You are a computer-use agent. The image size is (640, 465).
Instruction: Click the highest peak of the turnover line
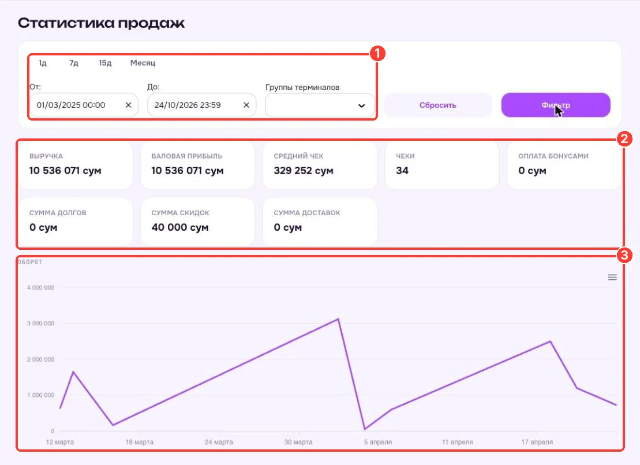point(338,319)
